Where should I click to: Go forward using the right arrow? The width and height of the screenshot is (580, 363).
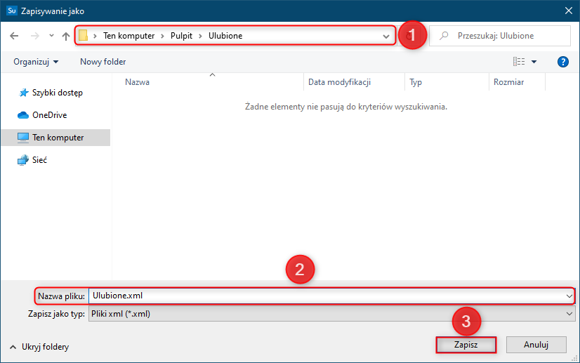[x=35, y=36]
